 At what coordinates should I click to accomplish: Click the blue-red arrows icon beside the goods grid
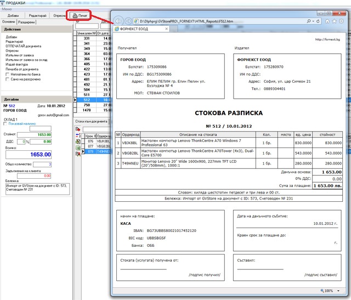coord(78,135)
